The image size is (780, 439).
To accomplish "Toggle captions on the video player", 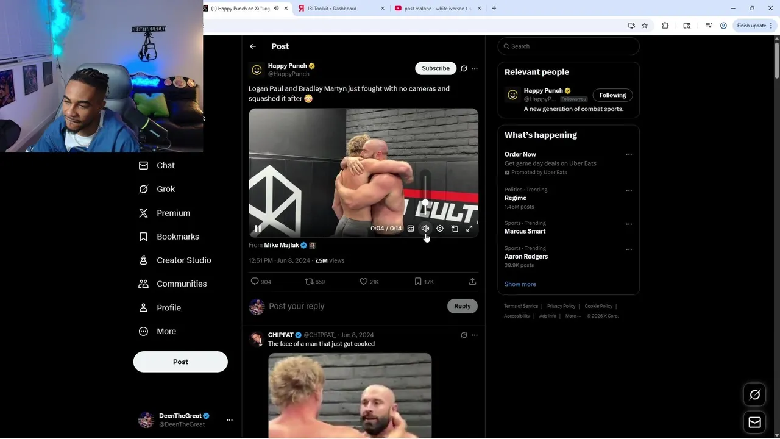I will (411, 229).
